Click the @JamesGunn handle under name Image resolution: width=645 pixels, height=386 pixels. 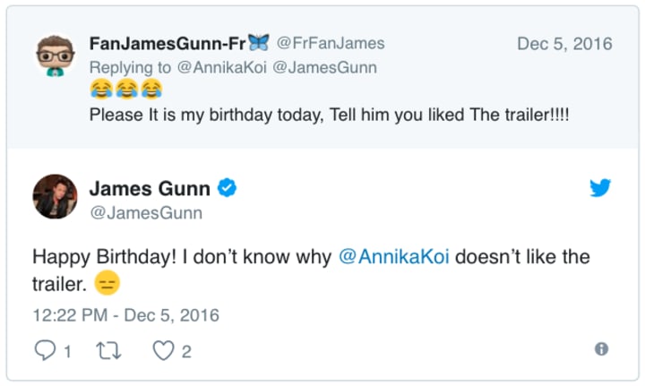145,213
